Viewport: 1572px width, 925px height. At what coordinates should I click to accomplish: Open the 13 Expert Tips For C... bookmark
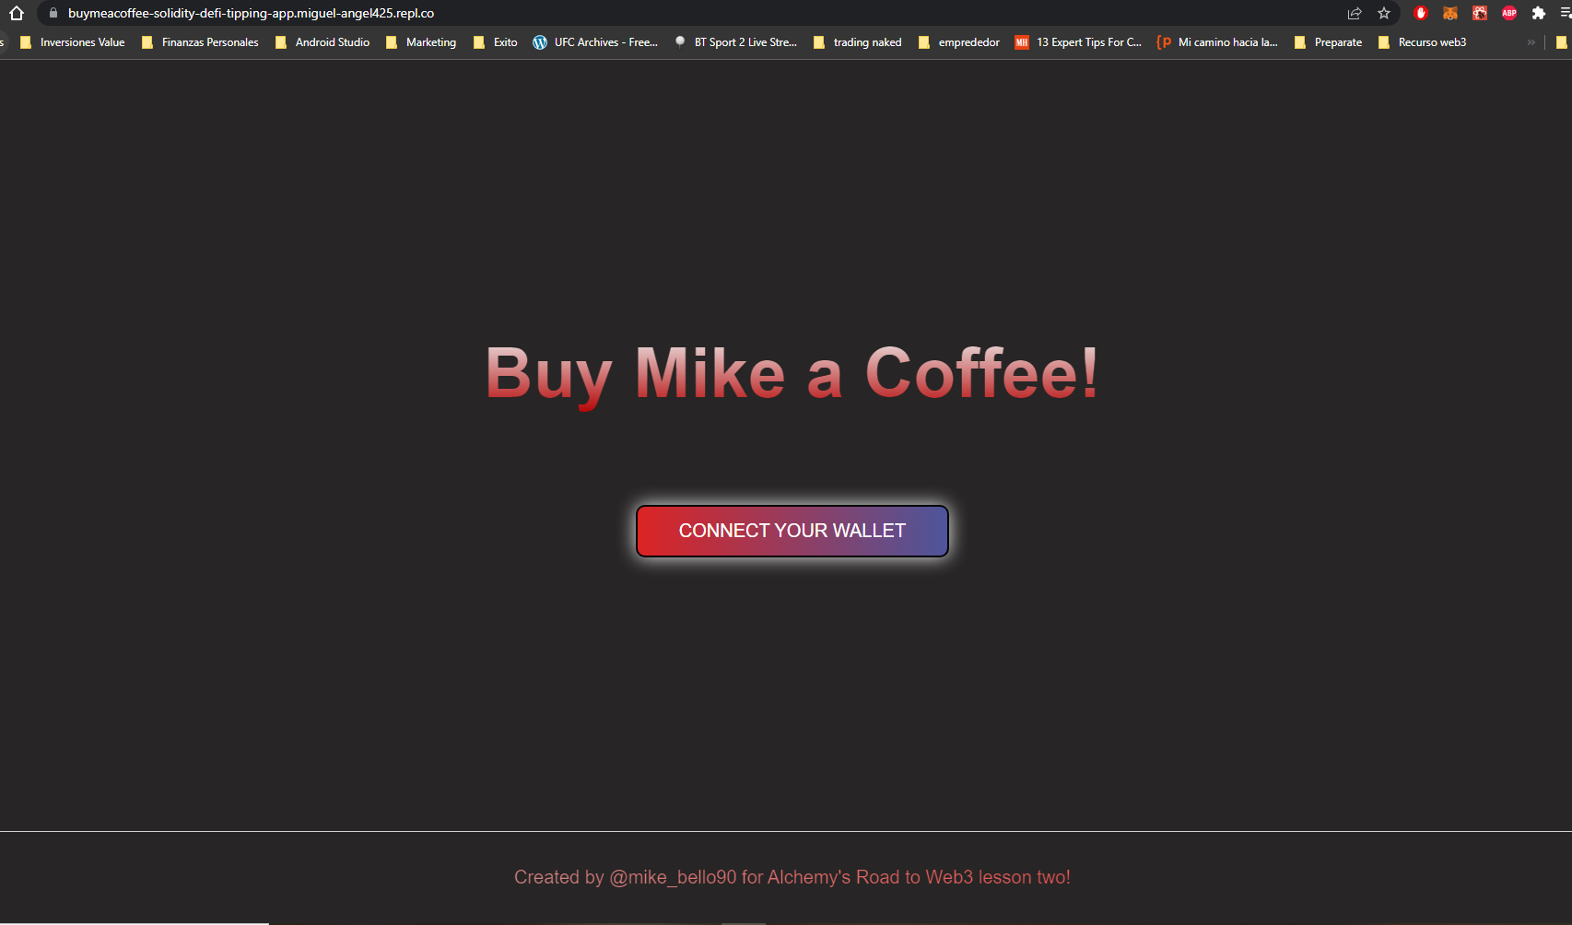tap(1078, 42)
